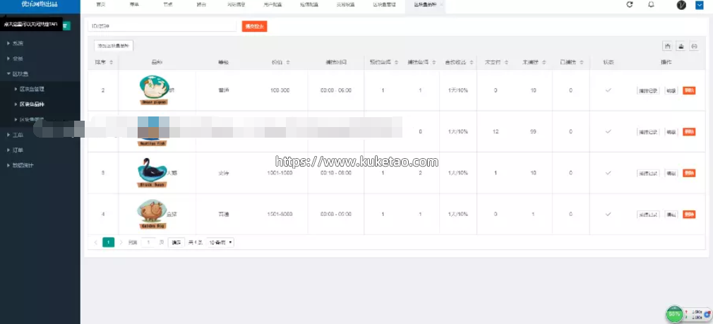Export the table with the export icon
Image resolution: width=713 pixels, height=324 pixels.
pyautogui.click(x=681, y=46)
